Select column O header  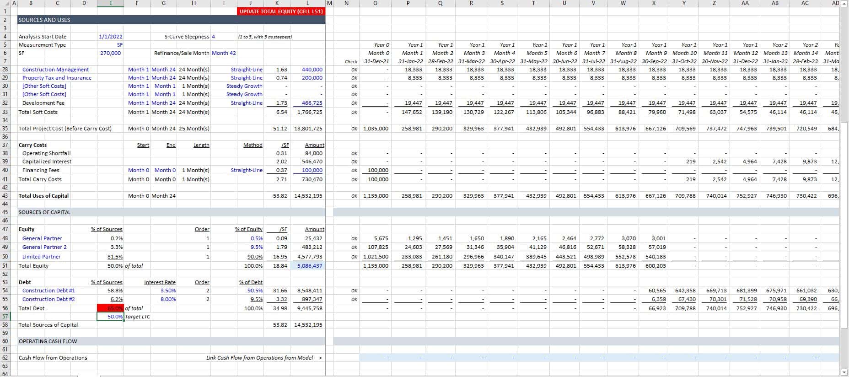point(375,3)
